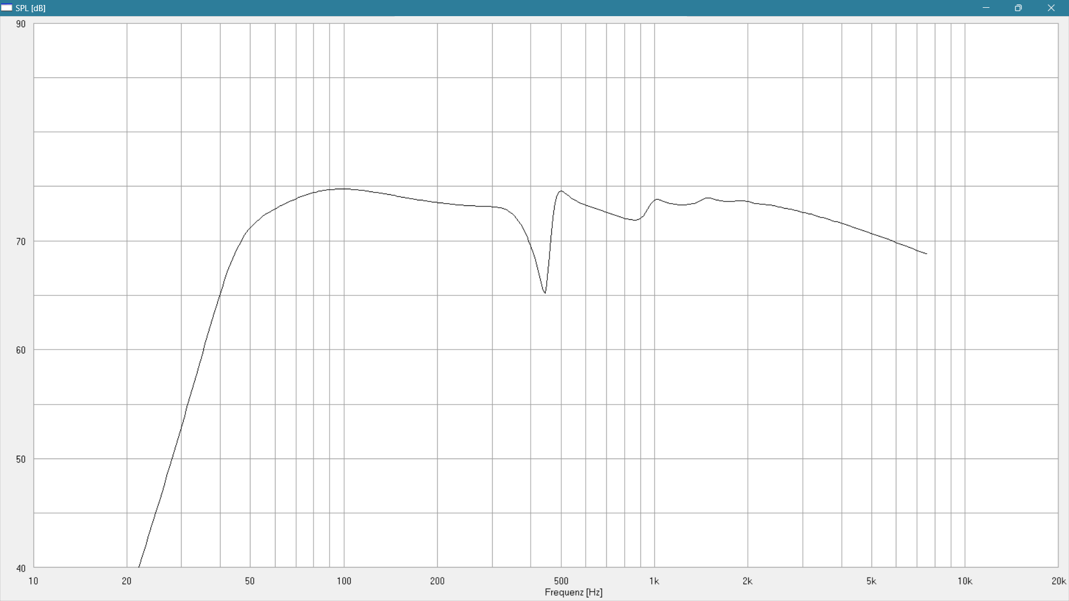Click the 10k frequency label

click(x=965, y=581)
